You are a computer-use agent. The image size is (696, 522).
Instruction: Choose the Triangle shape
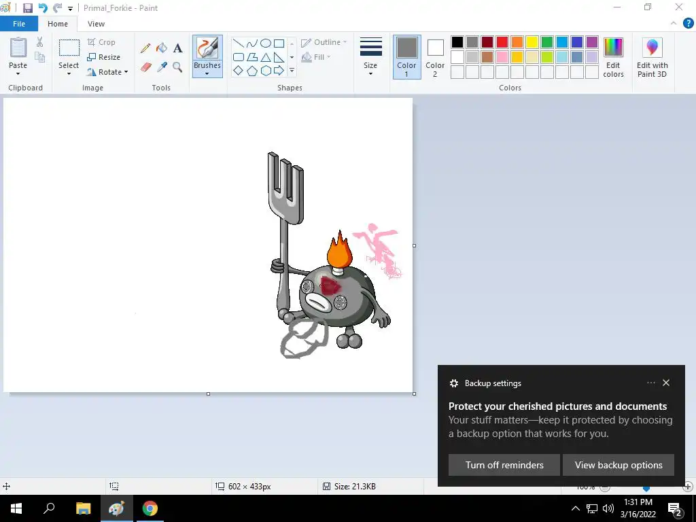coord(266,57)
